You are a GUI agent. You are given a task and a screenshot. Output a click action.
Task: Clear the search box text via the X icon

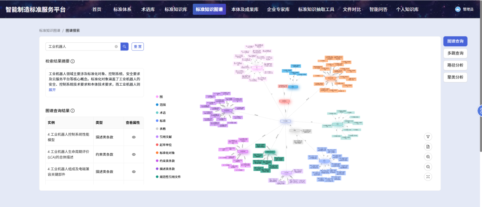(116, 47)
